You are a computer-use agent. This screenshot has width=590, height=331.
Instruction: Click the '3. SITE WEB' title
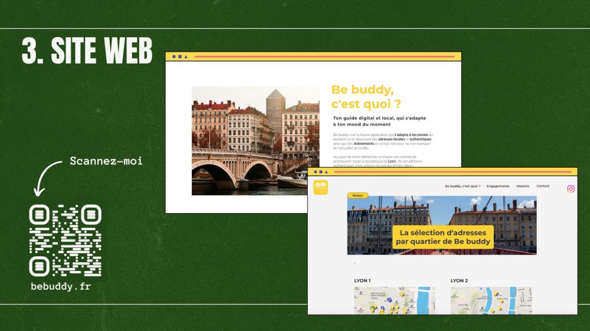click(87, 50)
